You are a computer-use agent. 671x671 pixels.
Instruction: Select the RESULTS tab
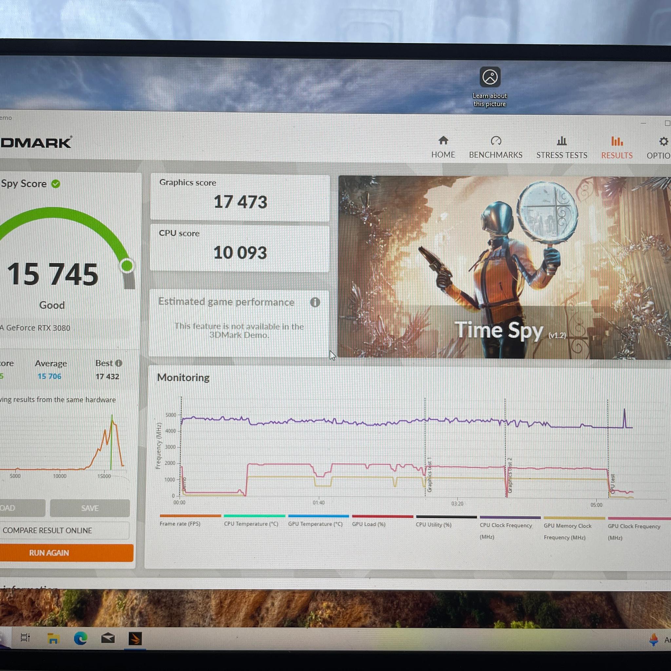617,148
